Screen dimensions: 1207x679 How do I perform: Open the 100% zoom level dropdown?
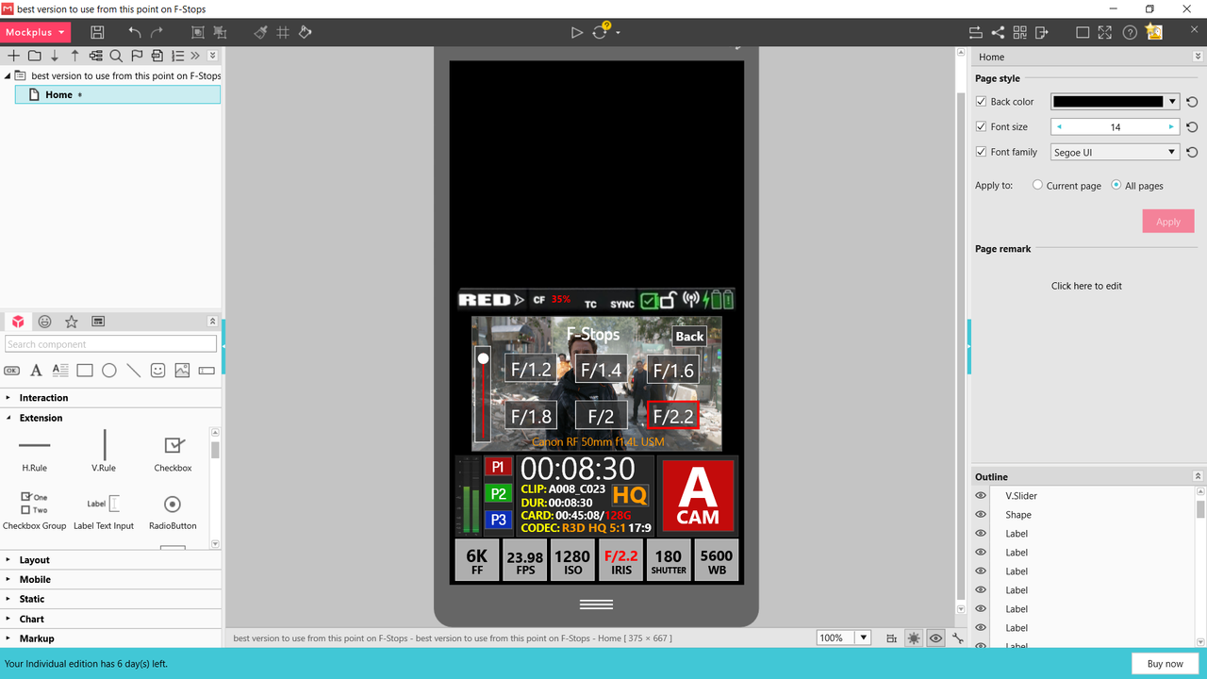click(x=862, y=638)
